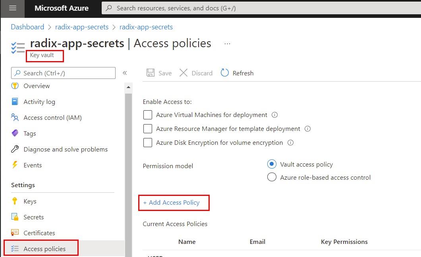Check Azure Disk Encryption for volume encryption

point(148,142)
